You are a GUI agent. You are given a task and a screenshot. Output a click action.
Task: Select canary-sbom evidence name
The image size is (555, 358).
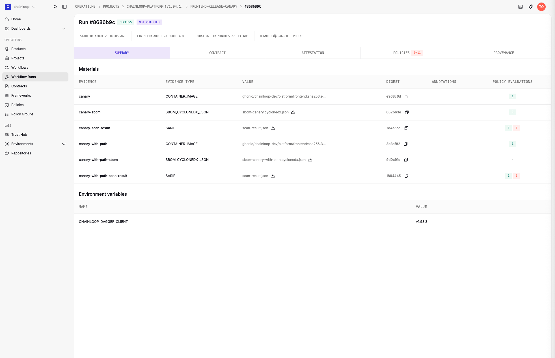pos(90,112)
